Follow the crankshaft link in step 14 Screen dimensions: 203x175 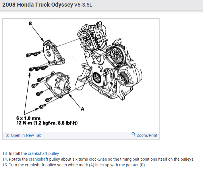38,159
